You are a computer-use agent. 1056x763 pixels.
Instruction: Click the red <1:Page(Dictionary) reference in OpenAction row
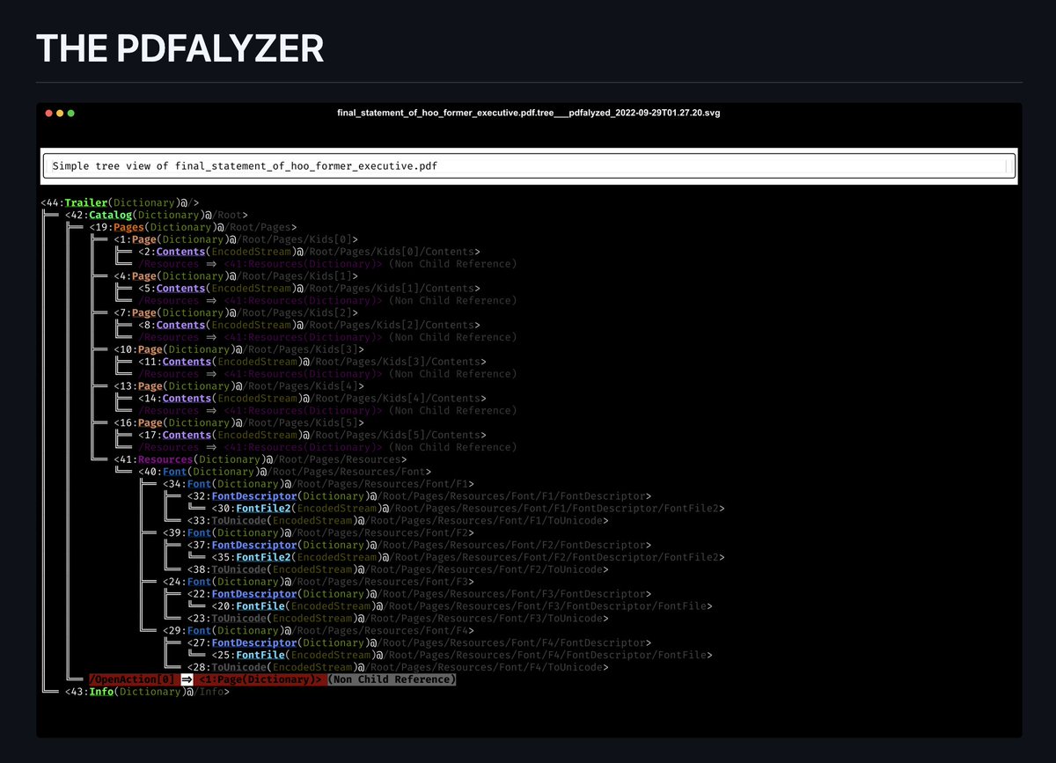tap(260, 680)
